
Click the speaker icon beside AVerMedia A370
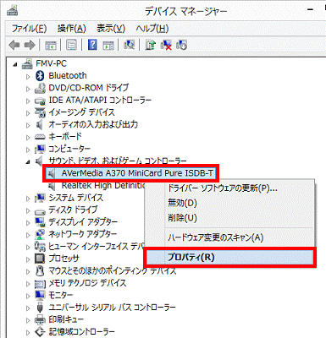pyautogui.click(x=52, y=173)
